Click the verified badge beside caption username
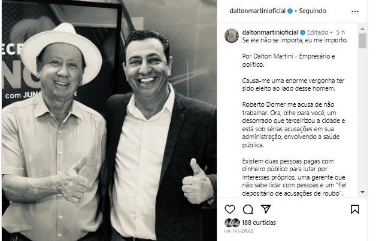376x241 pixels. tap(302, 32)
